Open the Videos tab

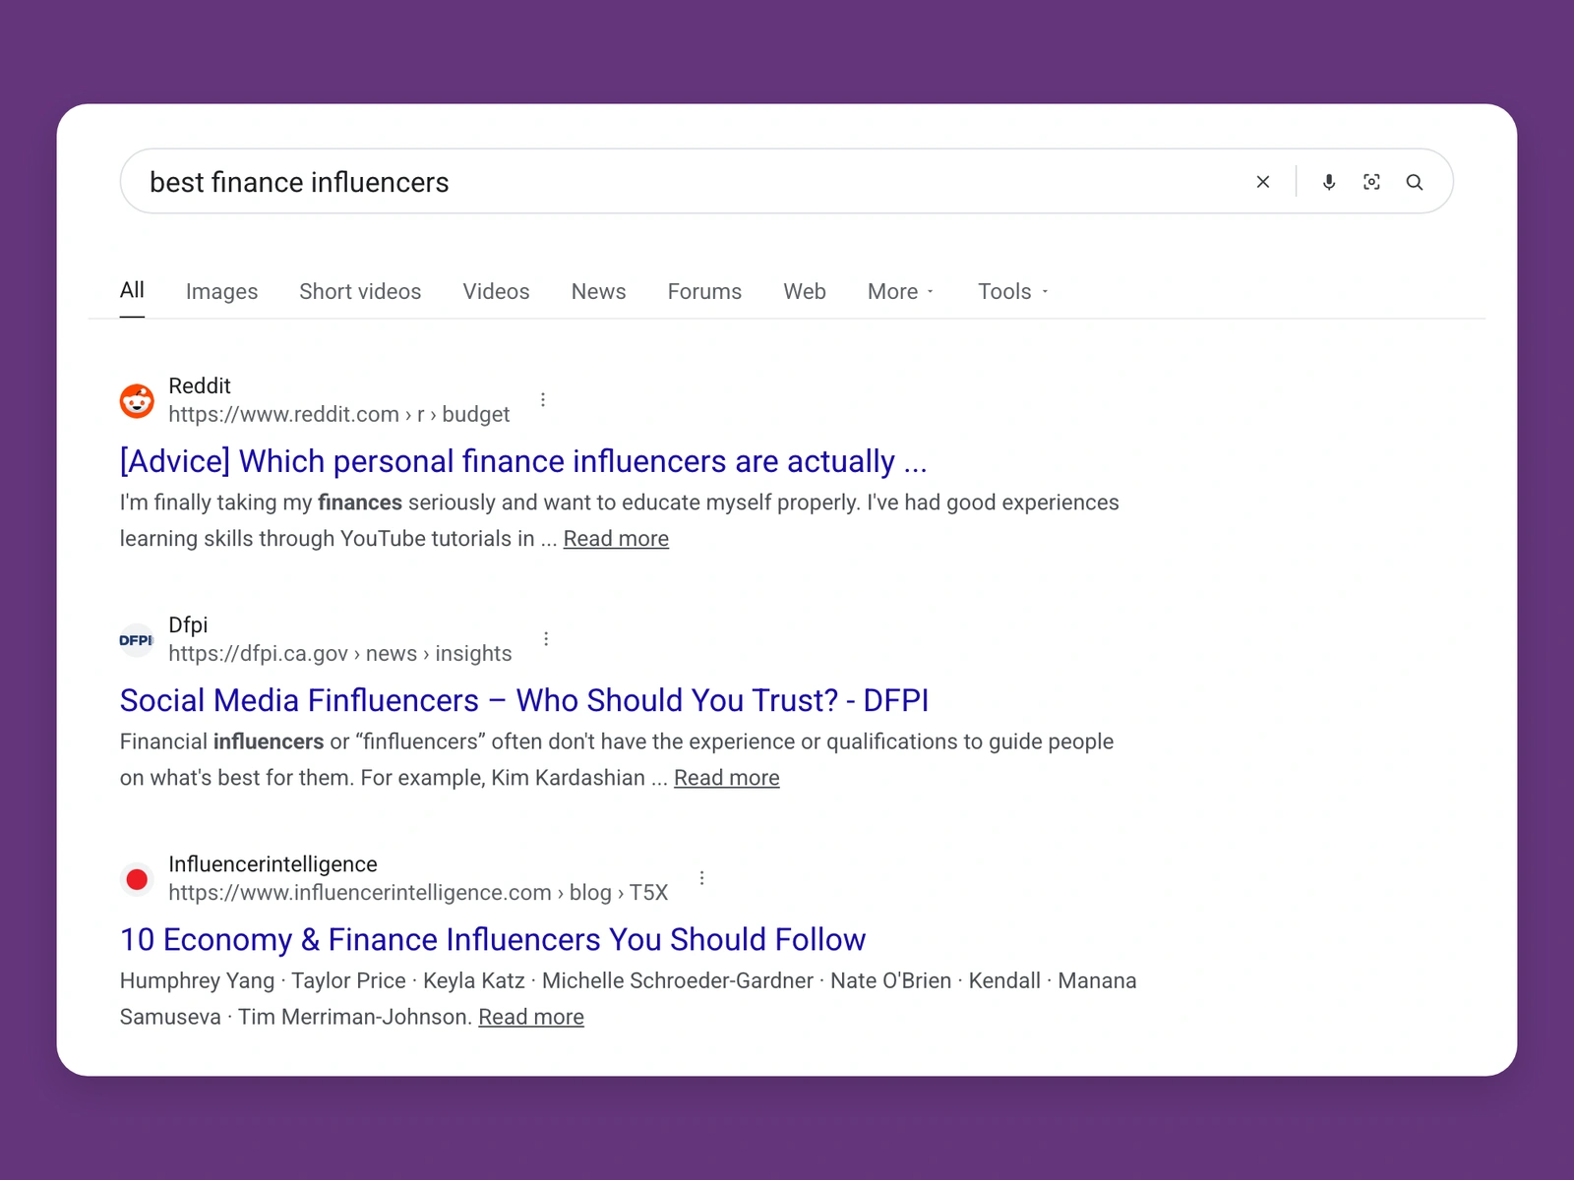(x=496, y=291)
